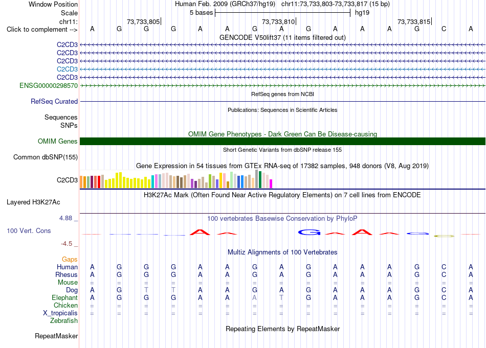Viewport: 486px width, 348px height.
Task: Open the RefSeq Curated track label
Action: coord(54,101)
